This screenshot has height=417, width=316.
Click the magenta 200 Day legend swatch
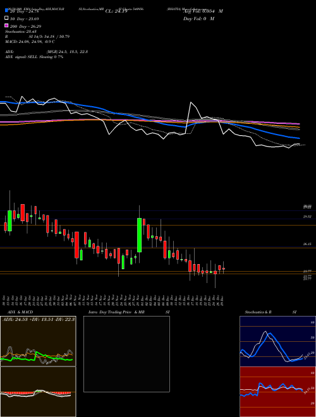(6, 25)
